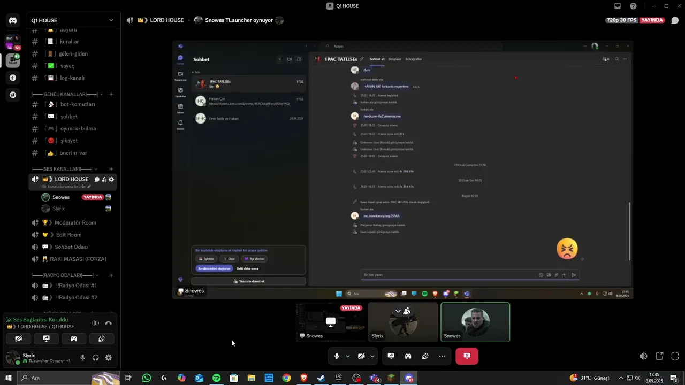Open Slyrix user profile in user panel

coord(40,358)
